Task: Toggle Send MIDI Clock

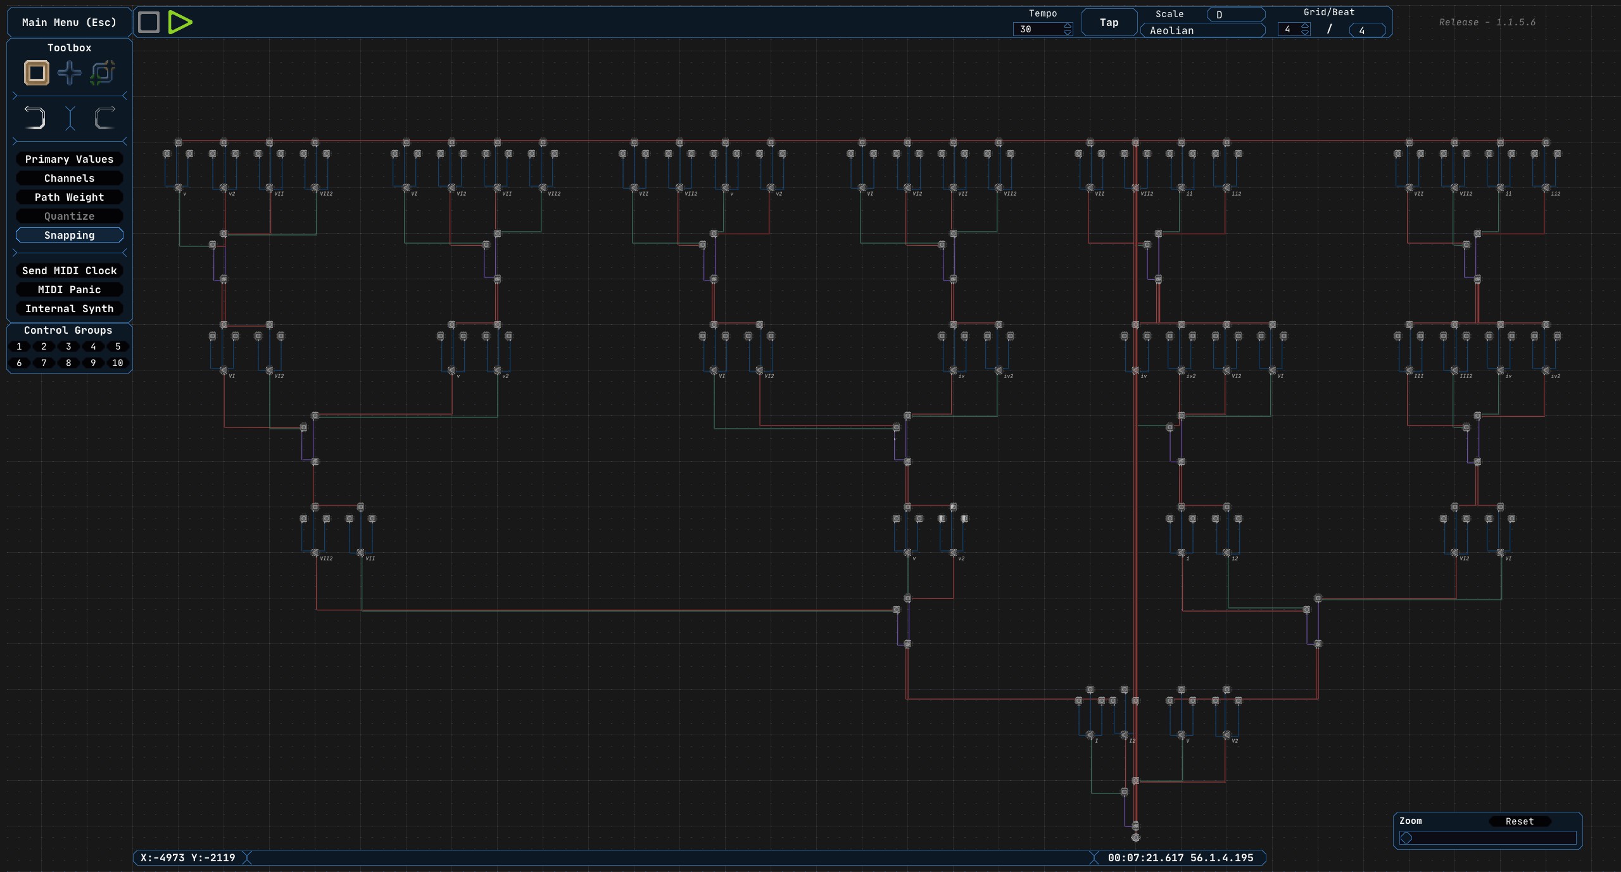Action: (x=70, y=270)
